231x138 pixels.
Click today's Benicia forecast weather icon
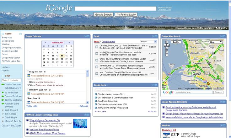pos(29,76)
